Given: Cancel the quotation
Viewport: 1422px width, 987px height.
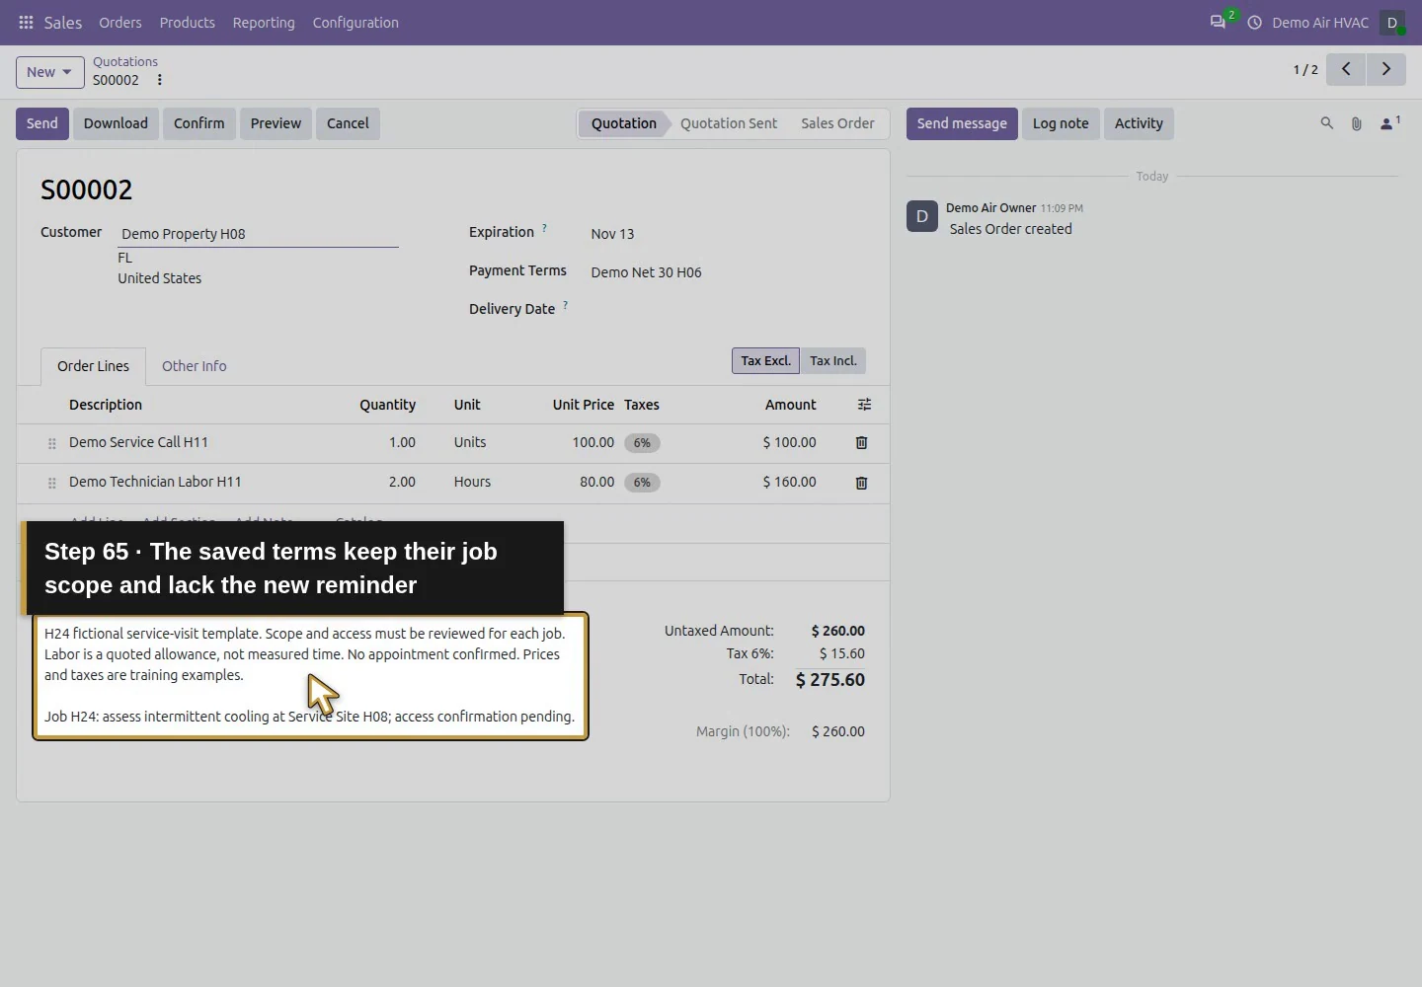Looking at the screenshot, I should 348,123.
